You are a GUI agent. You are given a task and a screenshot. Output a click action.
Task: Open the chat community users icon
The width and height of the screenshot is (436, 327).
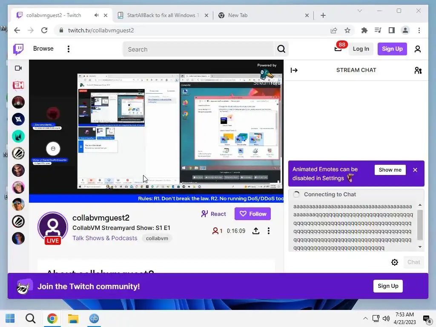pyautogui.click(x=418, y=70)
